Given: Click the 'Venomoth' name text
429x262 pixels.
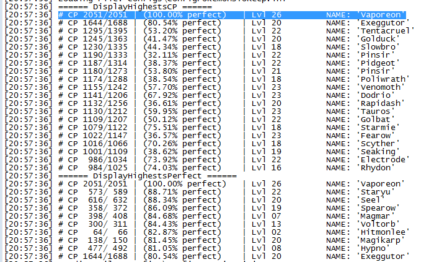Looking at the screenshot, I should click(x=381, y=87).
